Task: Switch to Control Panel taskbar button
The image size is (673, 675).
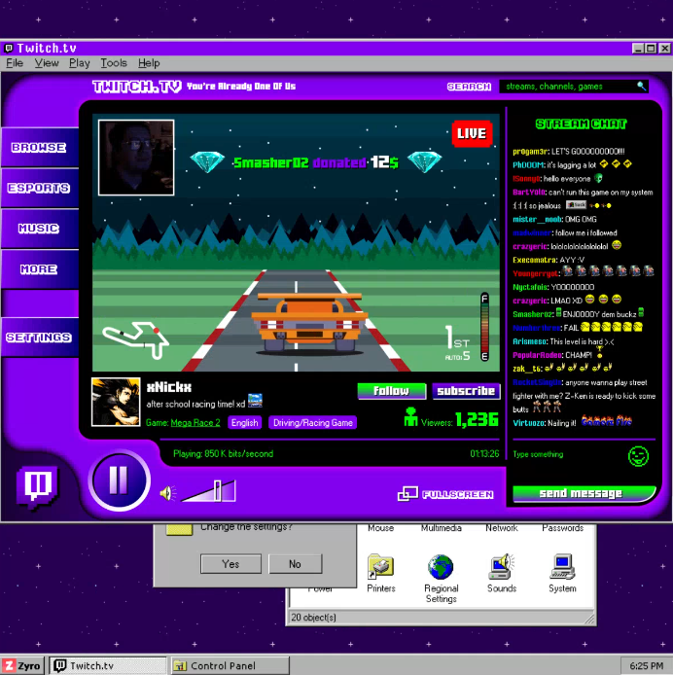Action: [230, 665]
